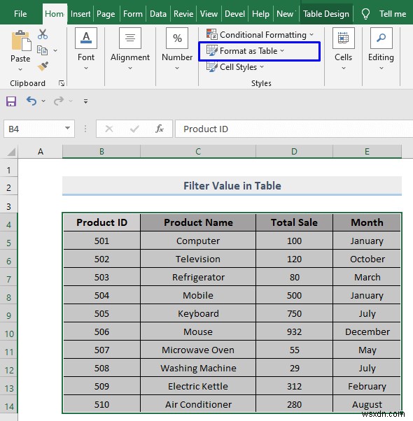
Task: Open the Number format group button
Action: [177, 50]
